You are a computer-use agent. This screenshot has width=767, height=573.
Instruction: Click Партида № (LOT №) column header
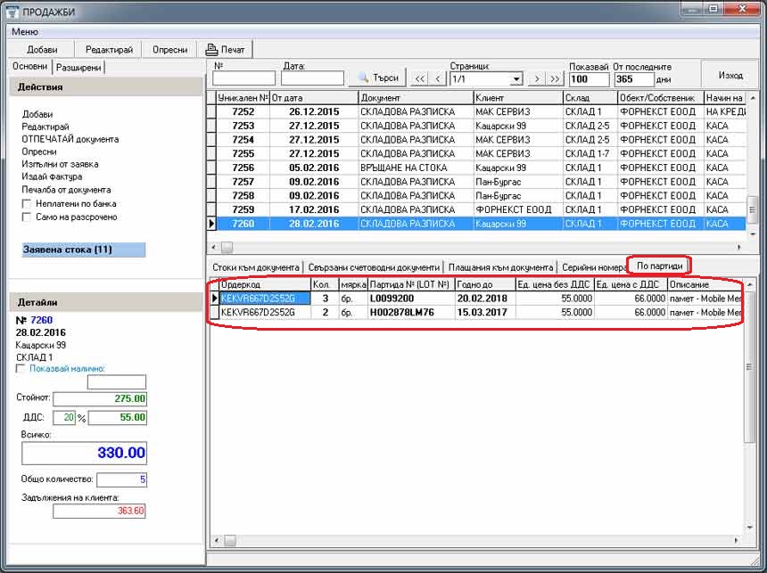[411, 284]
